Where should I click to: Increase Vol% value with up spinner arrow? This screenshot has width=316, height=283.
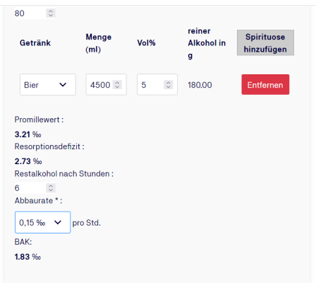pyautogui.click(x=169, y=82)
